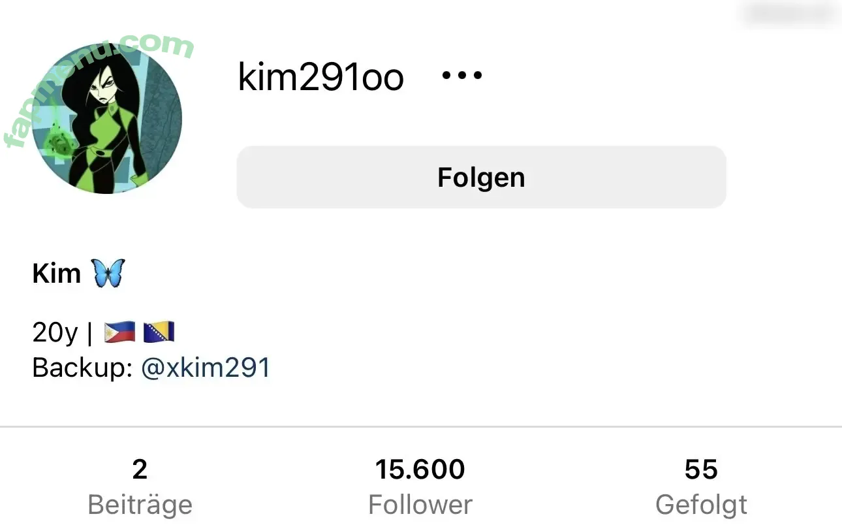The height and width of the screenshot is (525, 842).
Task: Select the username kim291oo
Action: (320, 78)
